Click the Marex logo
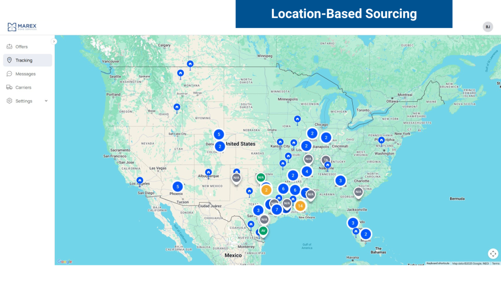 22,27
